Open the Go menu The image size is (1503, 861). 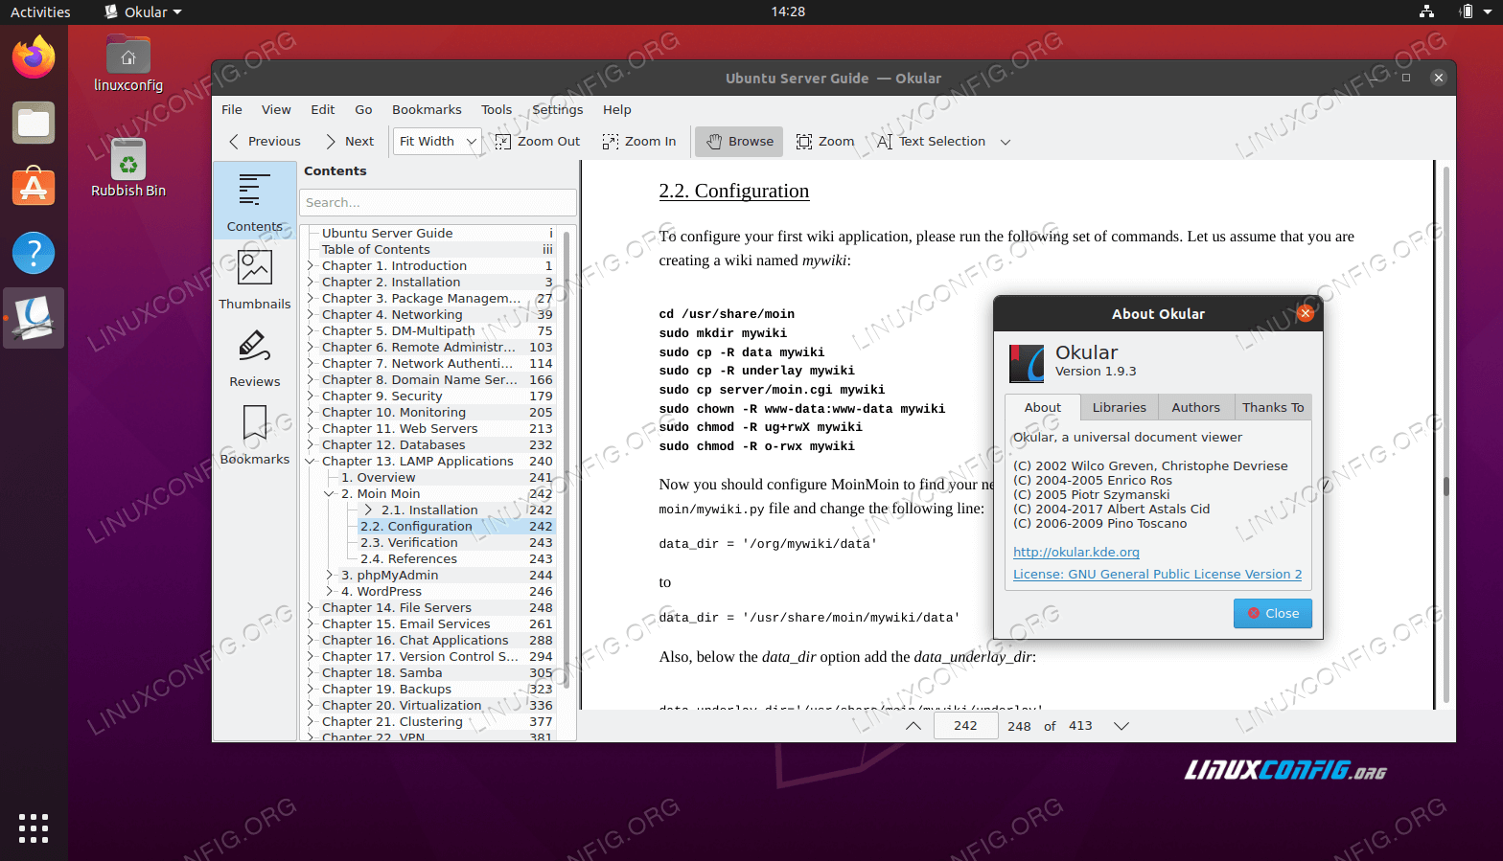(363, 110)
